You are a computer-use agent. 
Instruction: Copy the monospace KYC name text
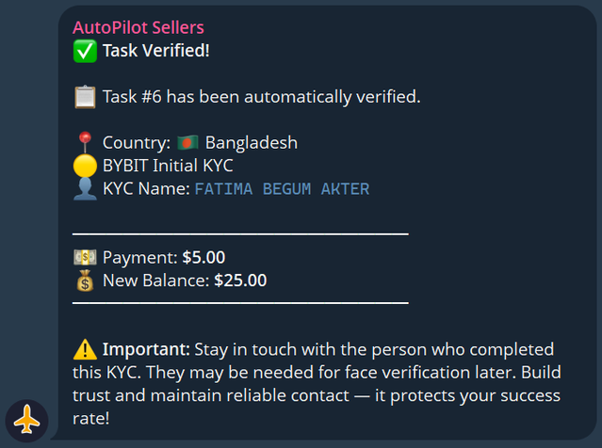click(282, 190)
